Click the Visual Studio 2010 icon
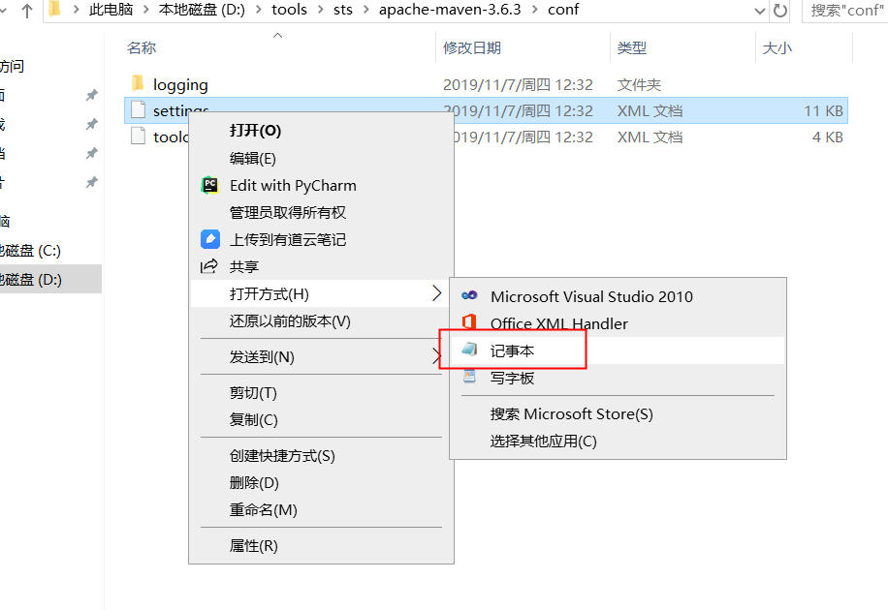The image size is (888, 610). [x=469, y=295]
